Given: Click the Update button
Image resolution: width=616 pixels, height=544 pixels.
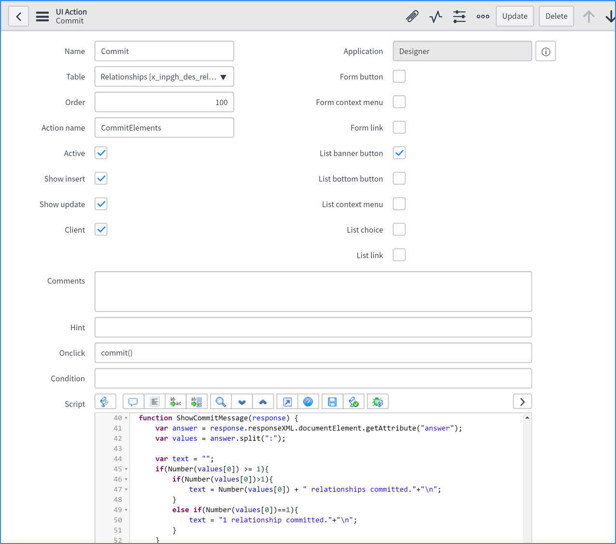Looking at the screenshot, I should pos(514,16).
